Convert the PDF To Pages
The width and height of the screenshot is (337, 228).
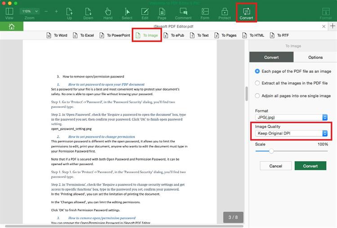click(x=225, y=35)
